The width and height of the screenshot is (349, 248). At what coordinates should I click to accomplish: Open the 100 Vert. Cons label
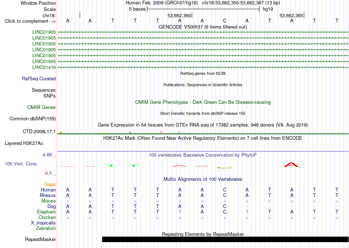click(x=21, y=164)
